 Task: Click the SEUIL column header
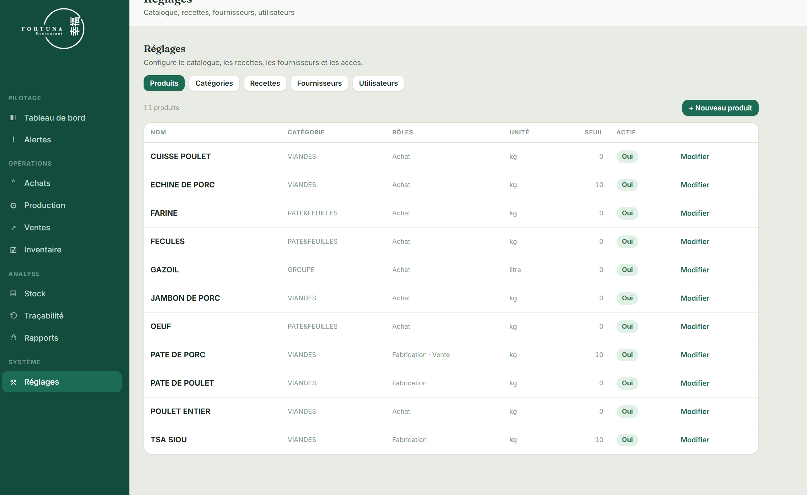(594, 132)
